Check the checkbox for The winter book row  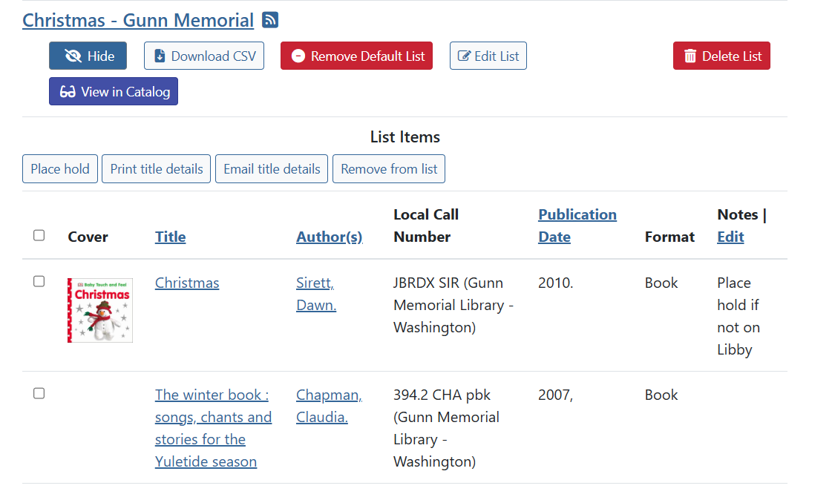pyautogui.click(x=39, y=393)
